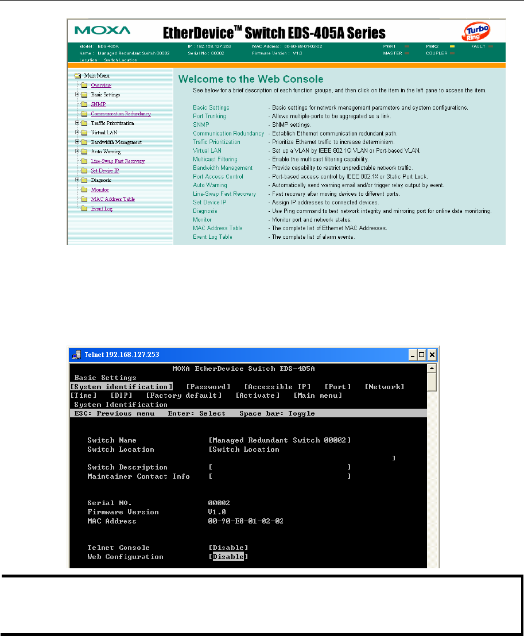Image resolution: width=524 pixels, height=636 pixels.
Task: Select the Port Telnet menu item
Action: pyautogui.click(x=337, y=386)
